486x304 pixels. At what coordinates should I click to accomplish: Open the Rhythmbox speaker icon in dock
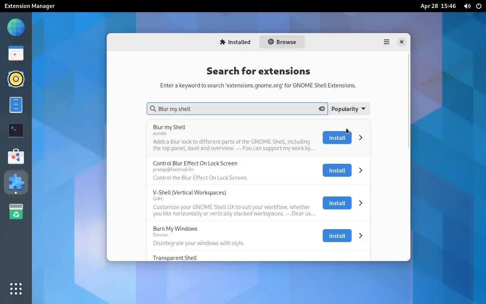click(16, 79)
